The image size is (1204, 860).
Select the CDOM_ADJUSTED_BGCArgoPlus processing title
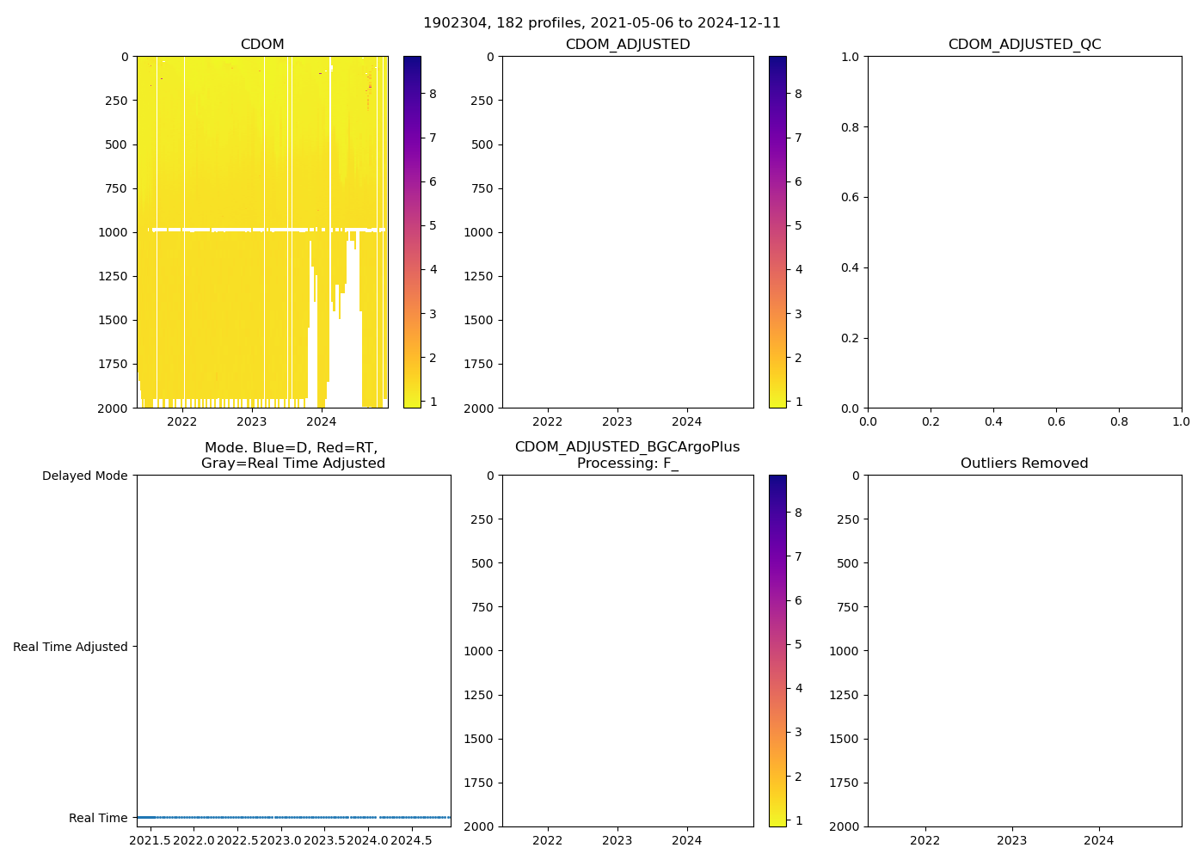click(627, 455)
